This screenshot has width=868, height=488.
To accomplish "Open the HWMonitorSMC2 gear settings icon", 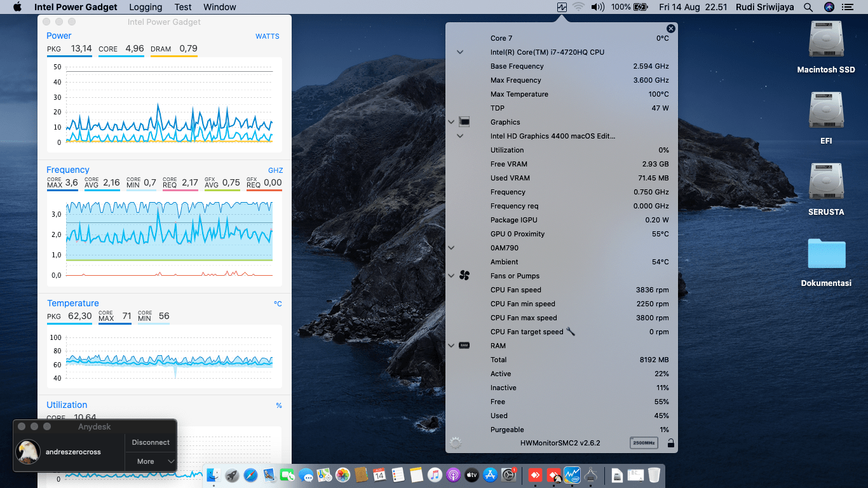I will (455, 443).
